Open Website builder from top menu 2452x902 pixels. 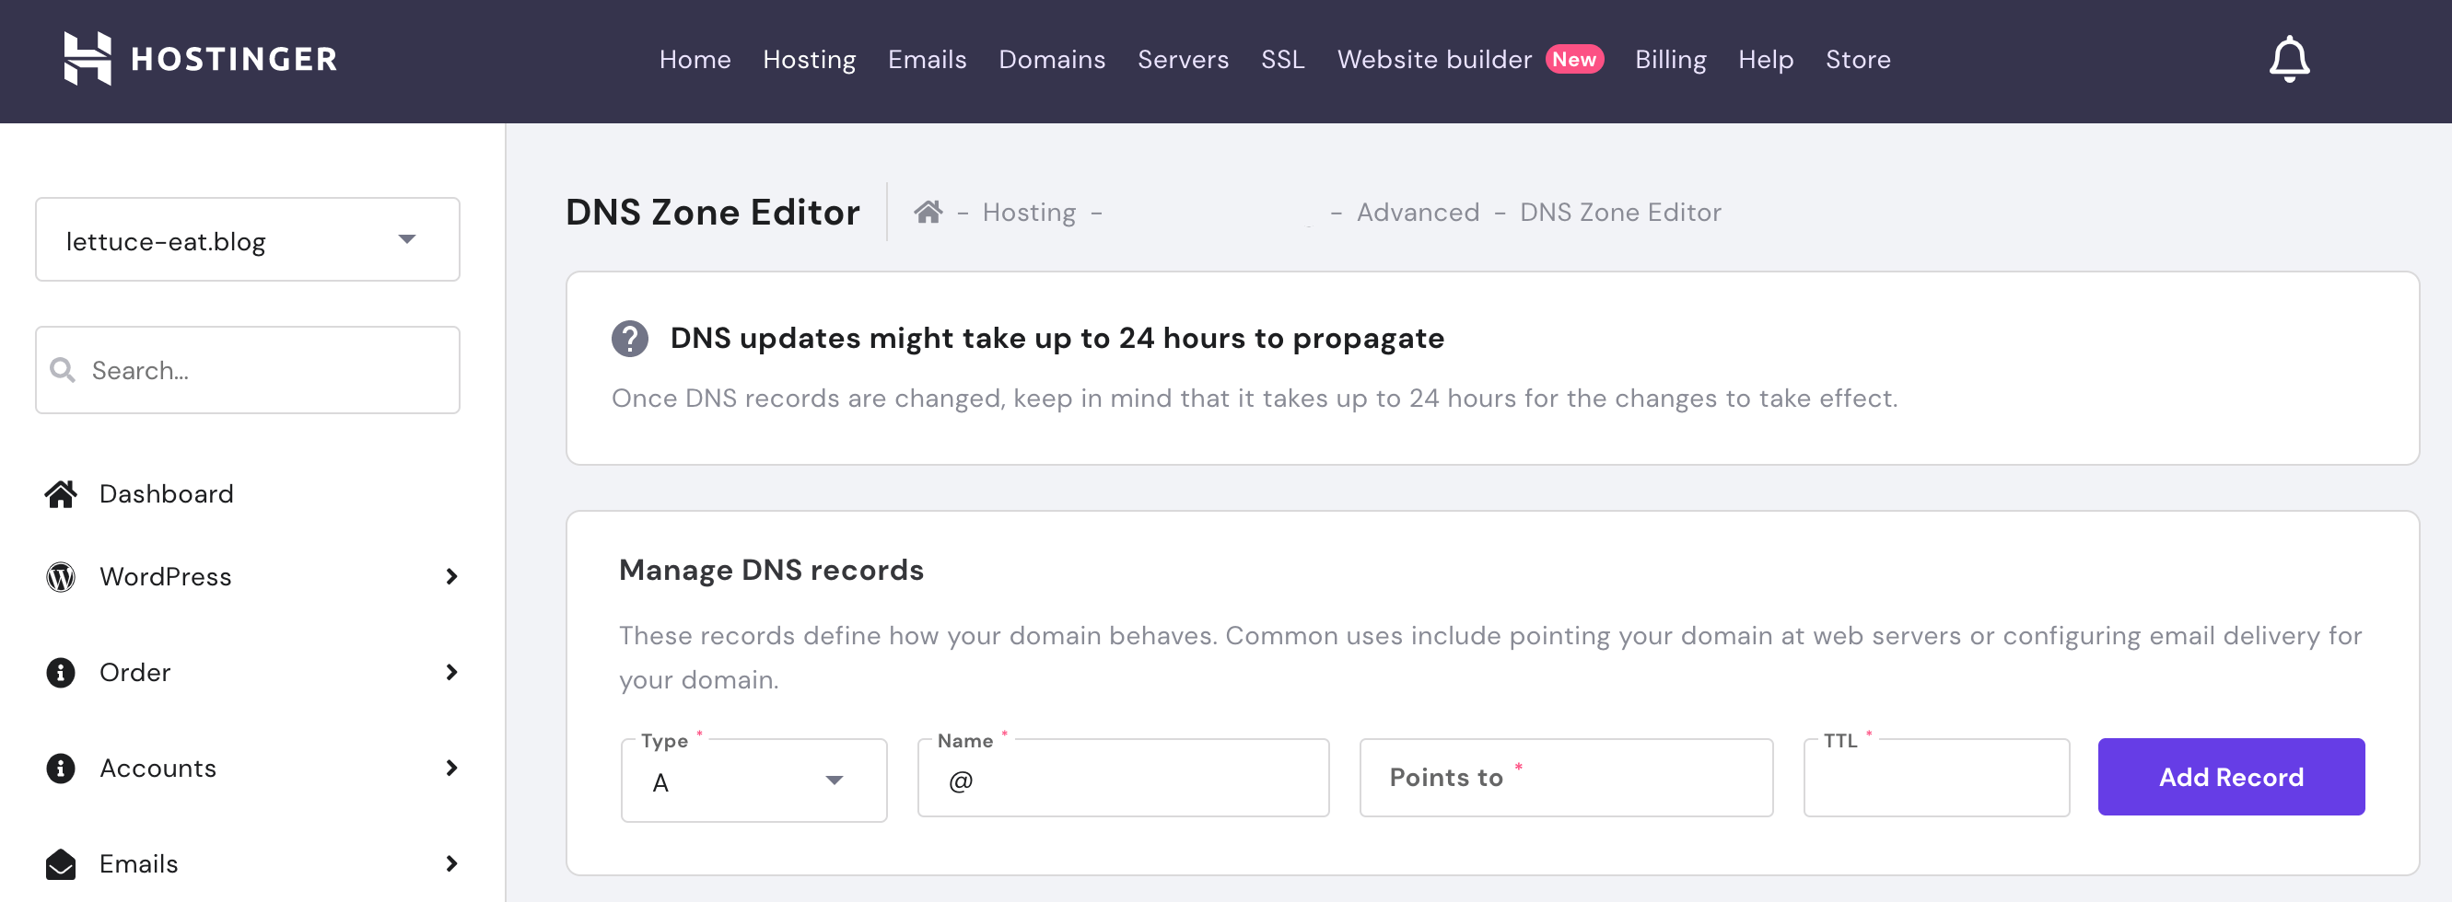pyautogui.click(x=1433, y=59)
